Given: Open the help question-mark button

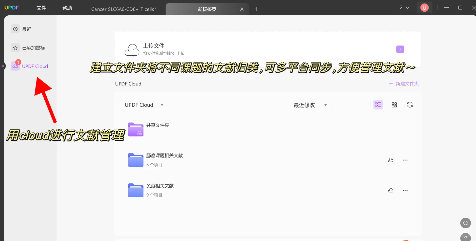Looking at the screenshot, I should click(465, 237).
